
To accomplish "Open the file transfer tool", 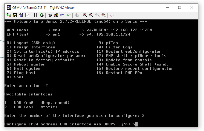I will point(77,15).
